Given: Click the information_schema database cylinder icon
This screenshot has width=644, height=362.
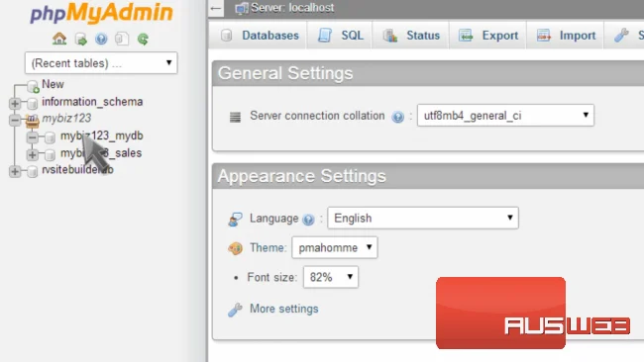Looking at the screenshot, I should tap(33, 103).
